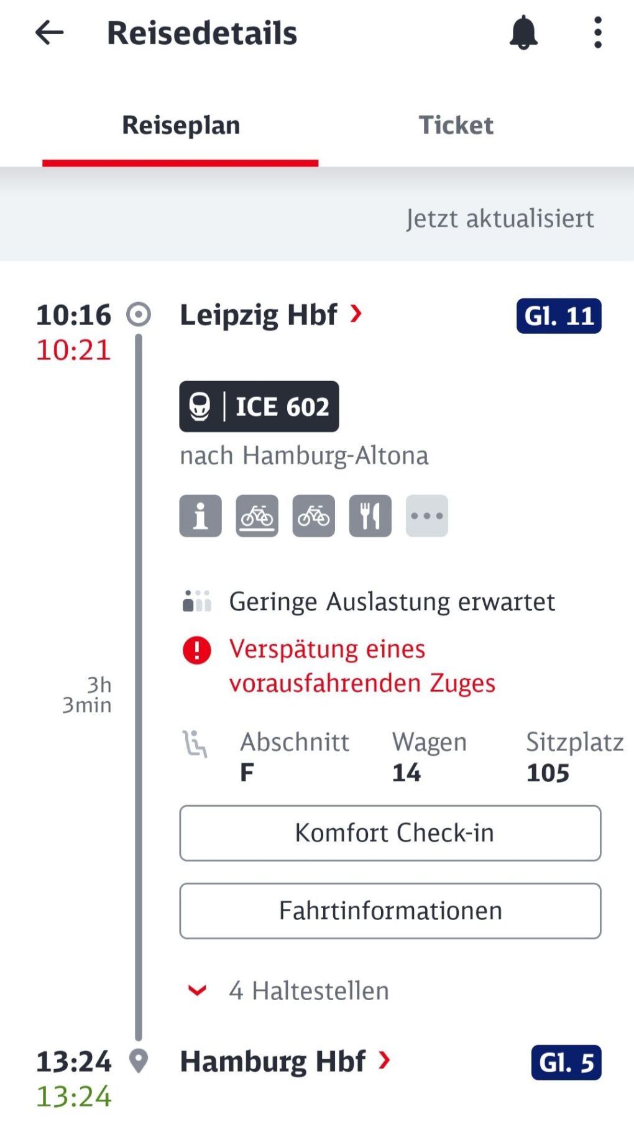Tap the back arrow icon

[49, 32]
